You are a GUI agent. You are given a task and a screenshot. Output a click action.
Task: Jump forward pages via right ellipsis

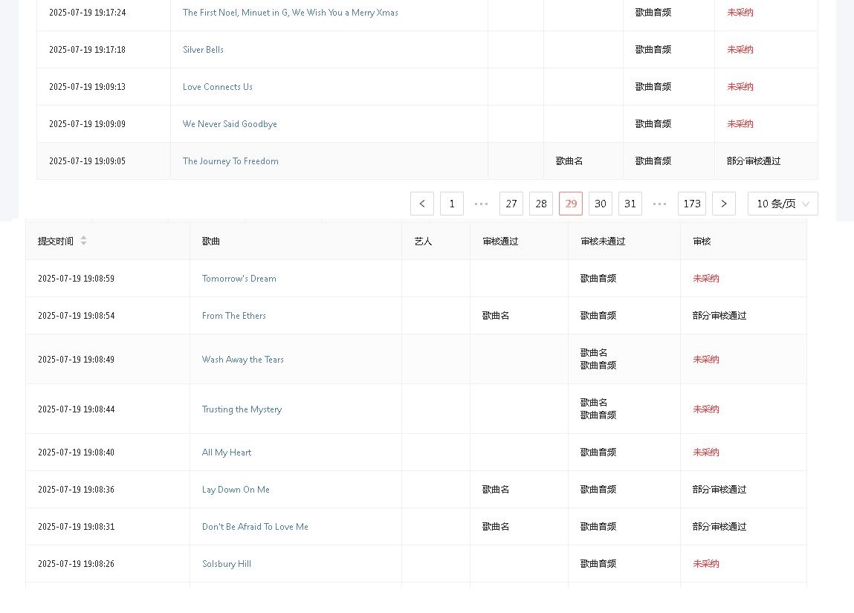pyautogui.click(x=660, y=204)
